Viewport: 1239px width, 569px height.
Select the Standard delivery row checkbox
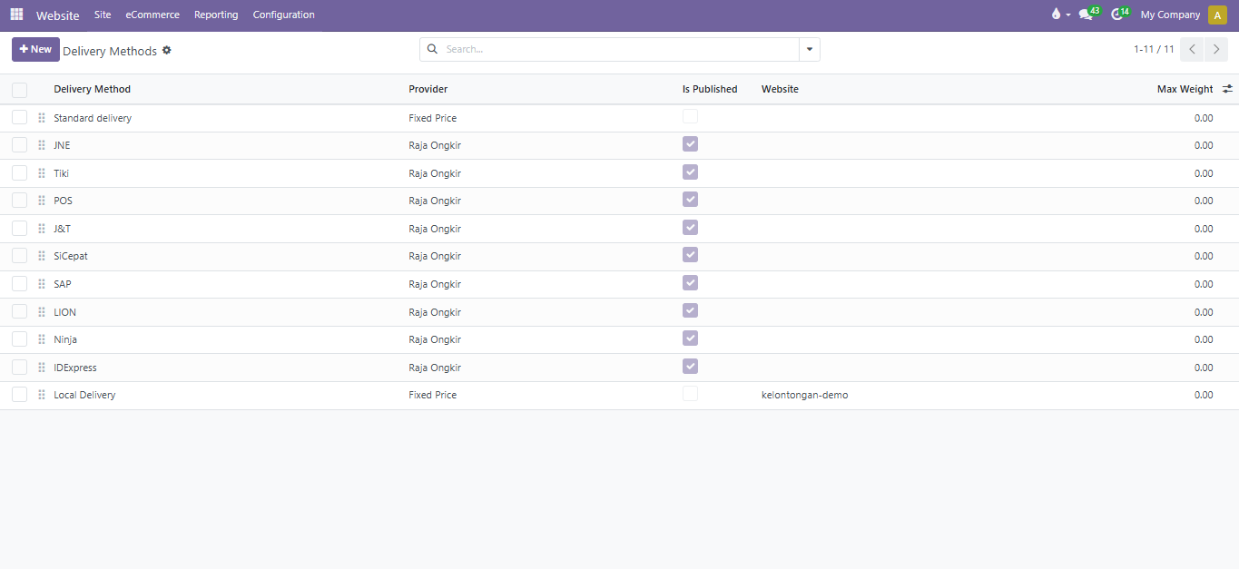click(20, 118)
